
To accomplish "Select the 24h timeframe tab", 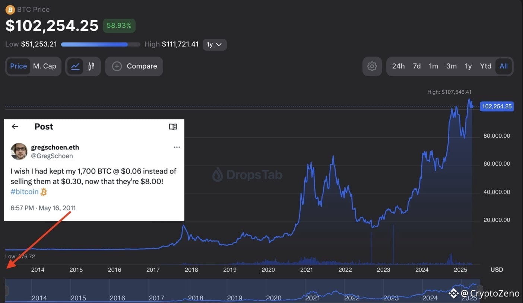I will (x=398, y=66).
